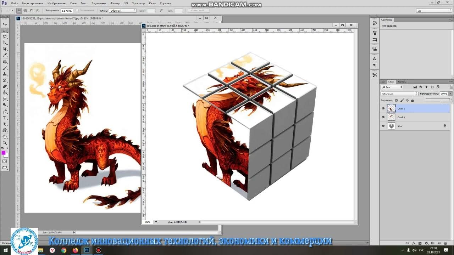Screen dimensions: 454x255
Task: Toggle lock all
Action: [413, 100]
